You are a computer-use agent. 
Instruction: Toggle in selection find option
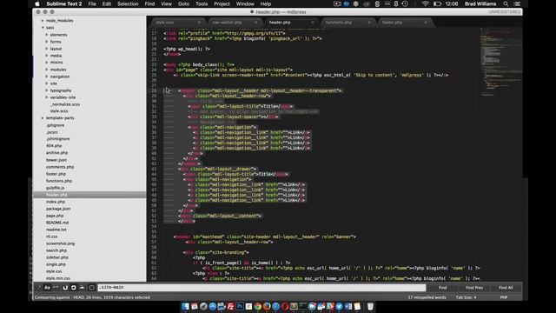82,288
